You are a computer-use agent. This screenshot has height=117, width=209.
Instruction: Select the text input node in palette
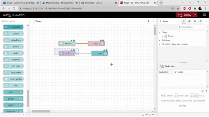tap(13, 66)
